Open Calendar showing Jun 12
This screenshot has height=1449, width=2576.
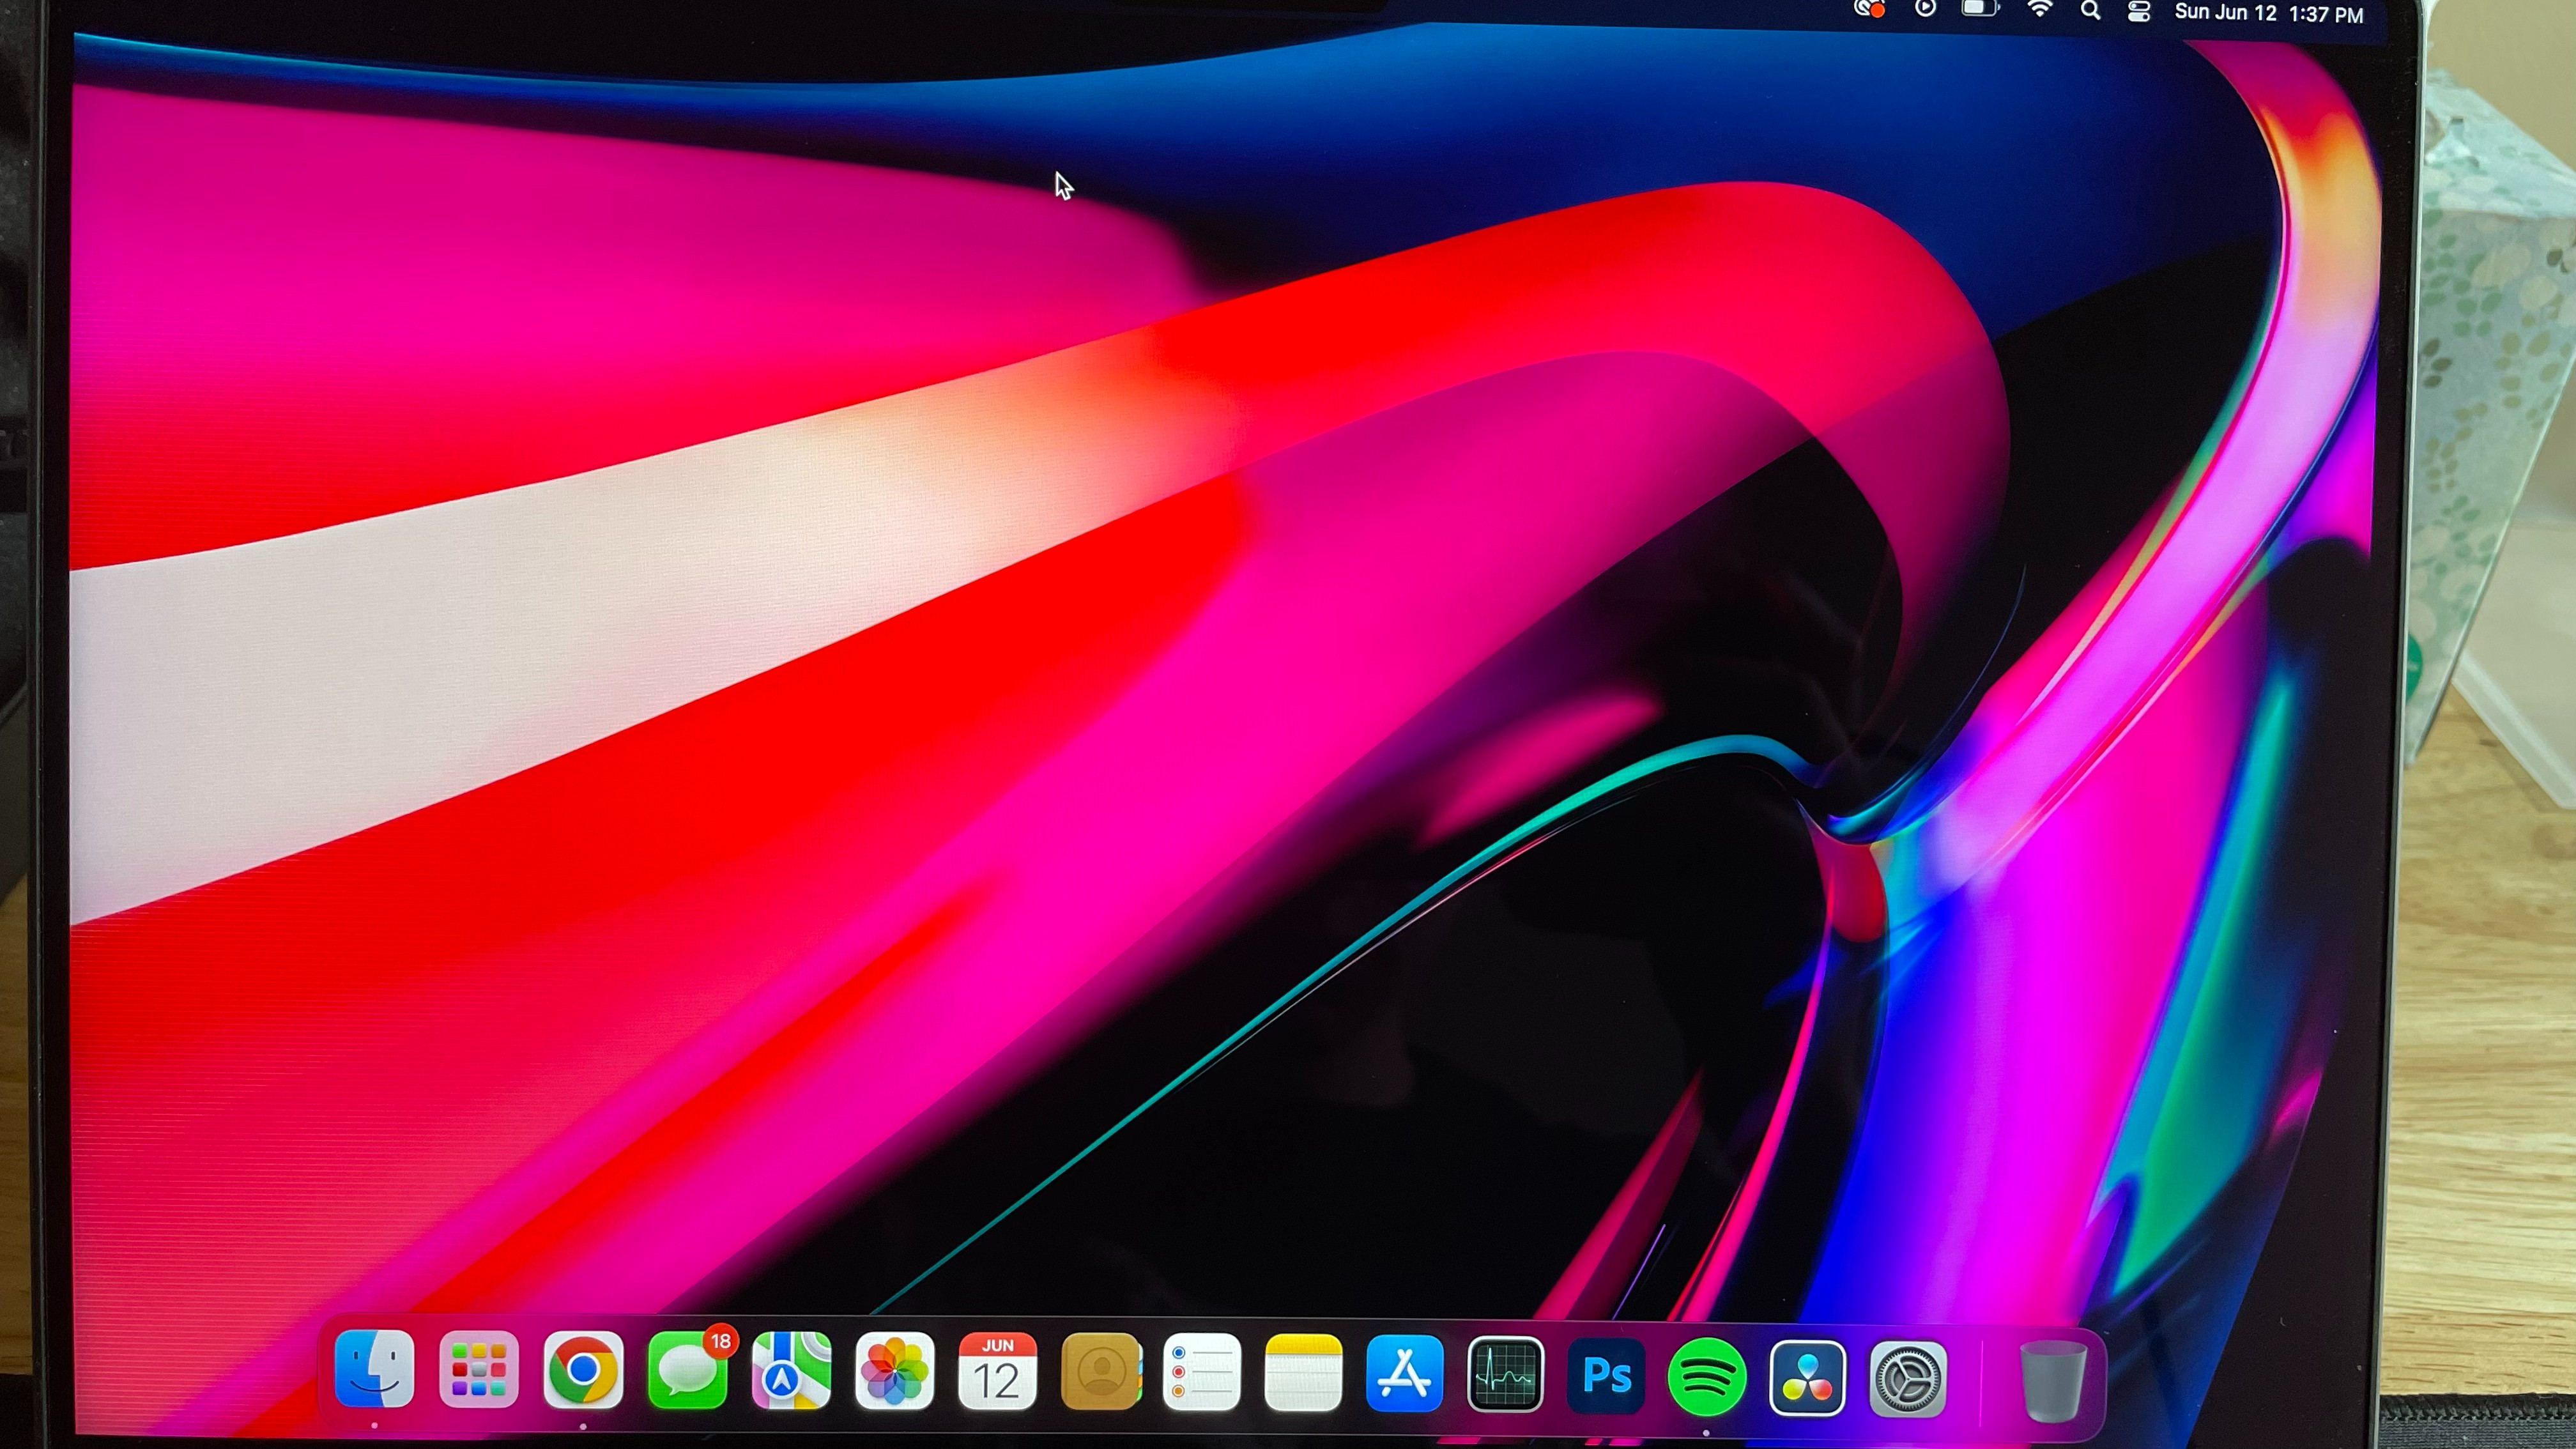click(997, 1373)
